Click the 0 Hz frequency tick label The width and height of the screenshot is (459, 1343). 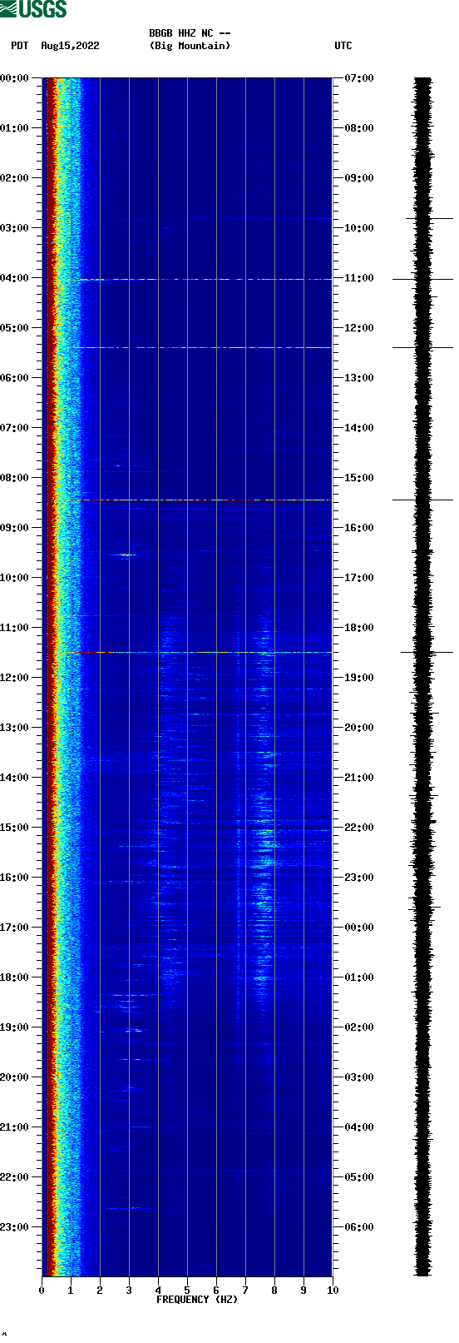point(42,1291)
